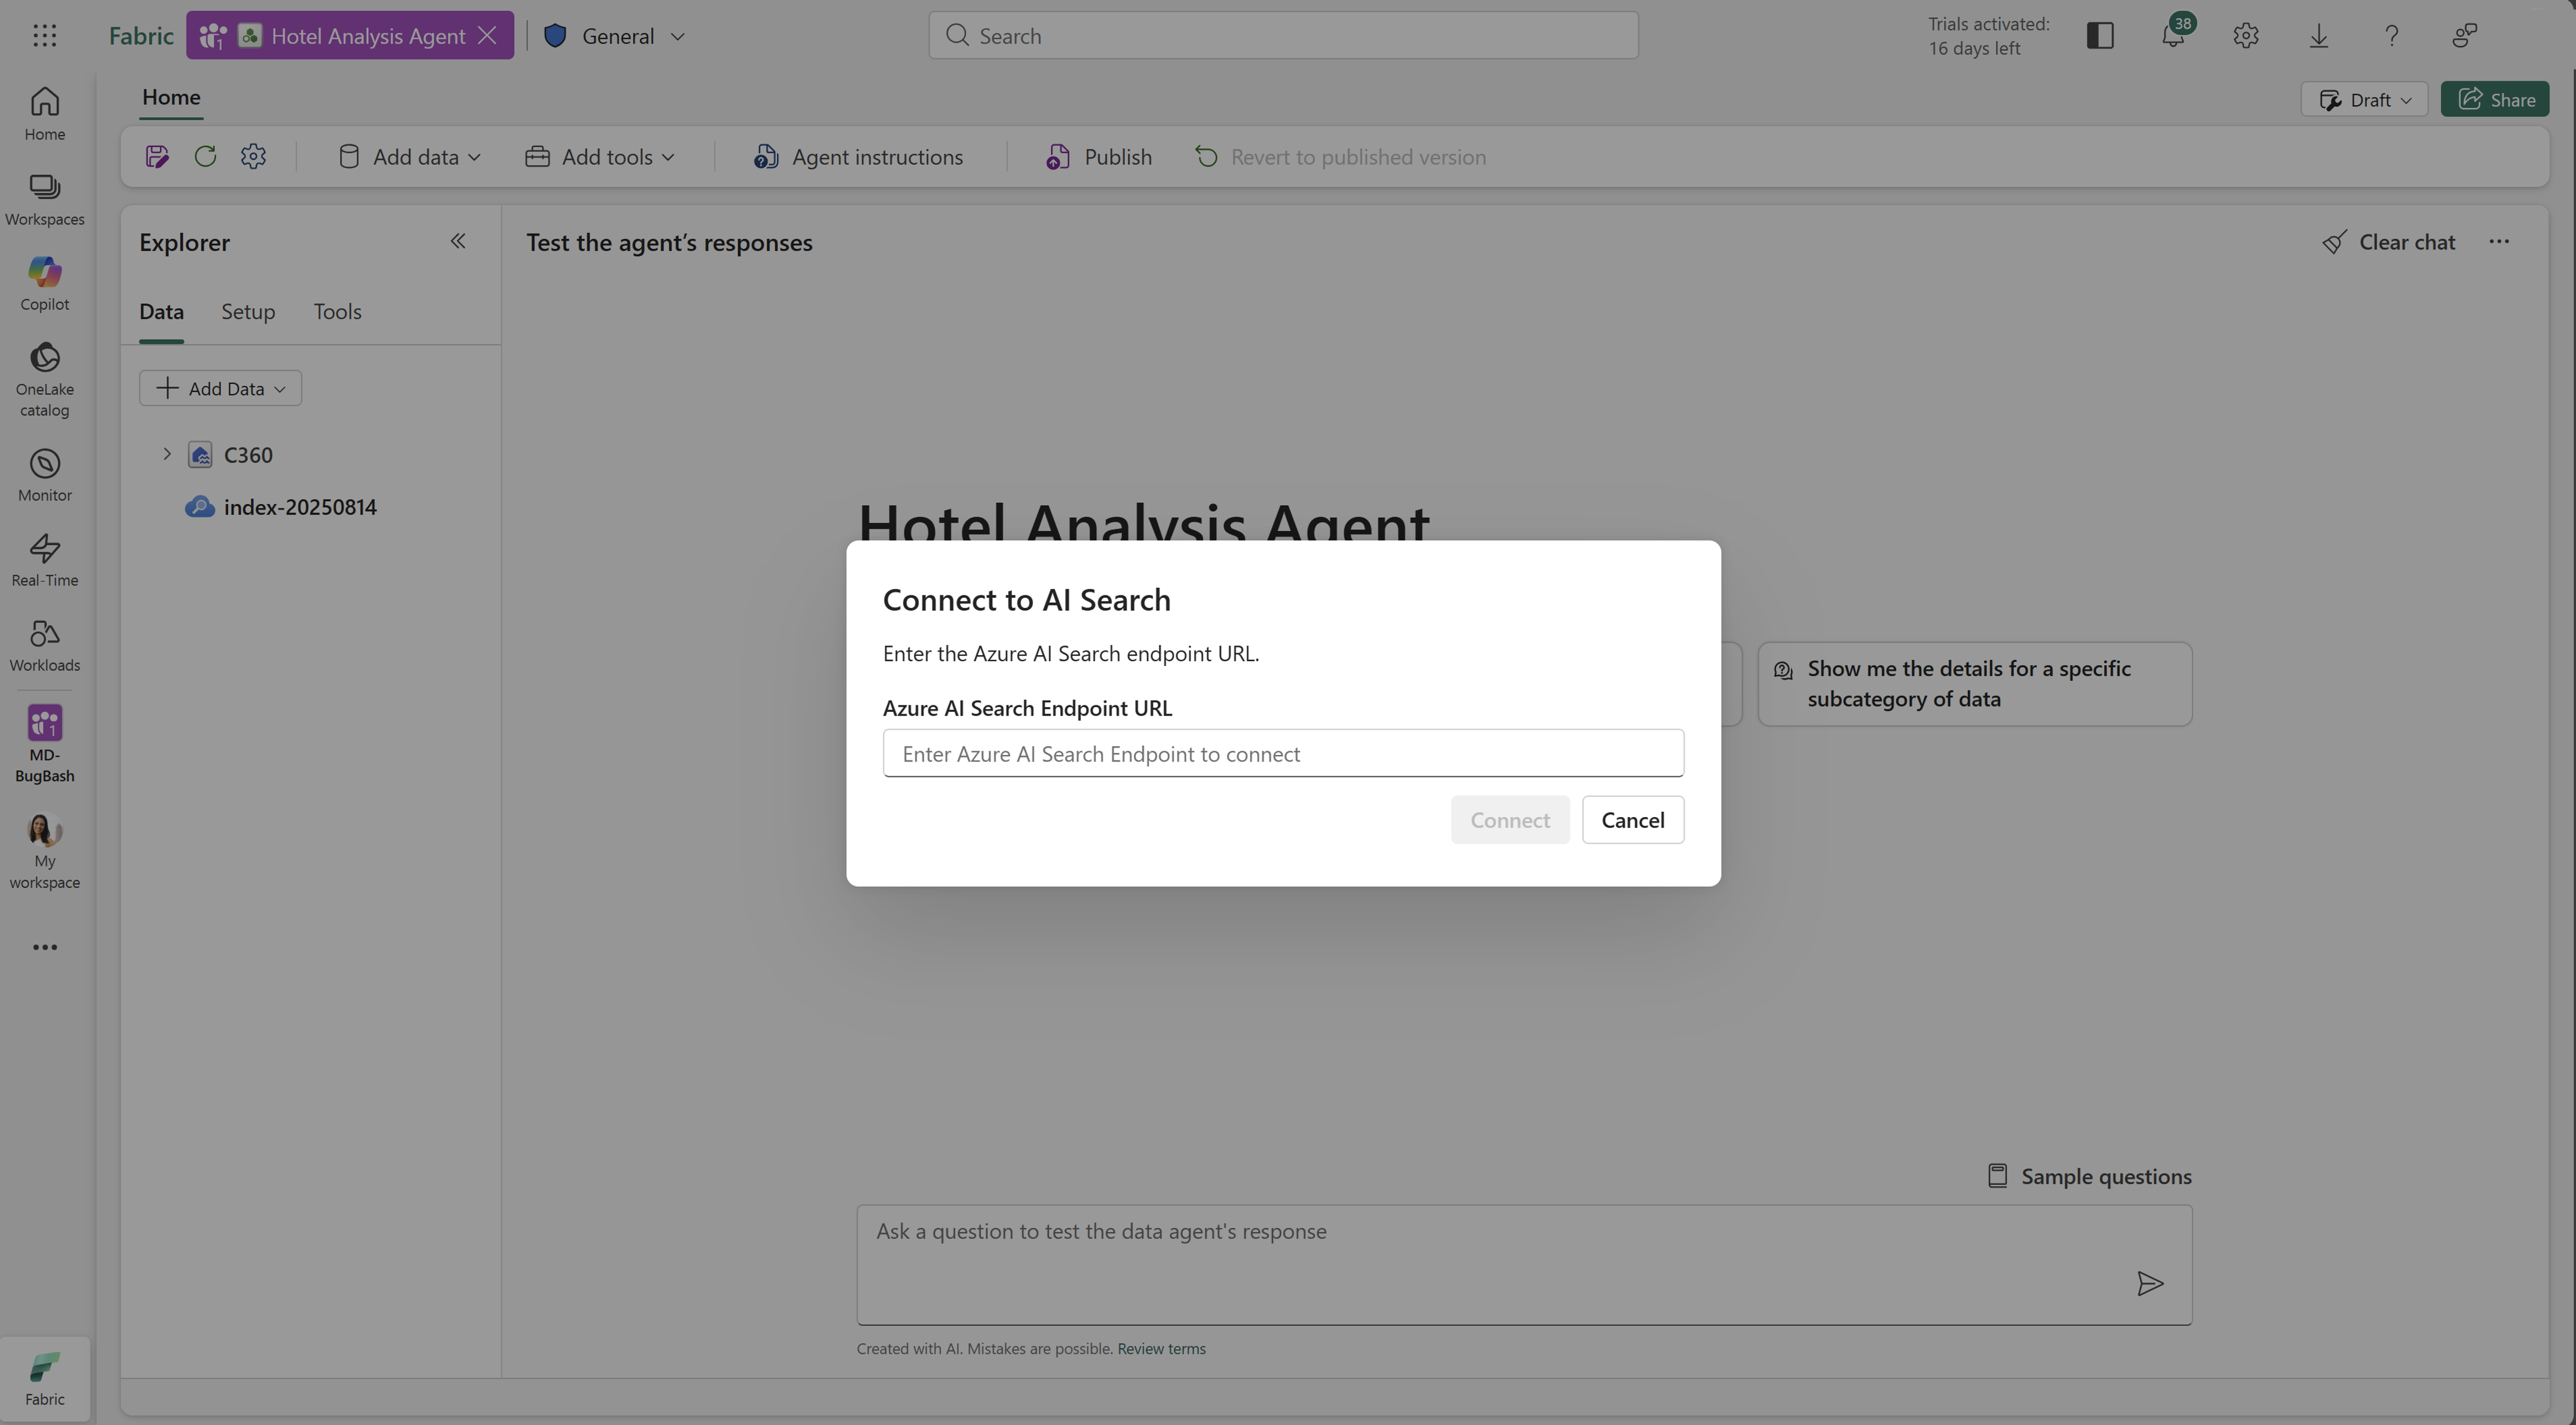Viewport: 2576px width, 1425px height.
Task: Go to Home in the left navigation
Action: pyautogui.click(x=44, y=114)
